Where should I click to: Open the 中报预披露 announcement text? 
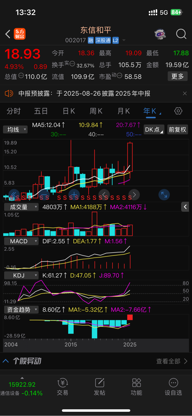tap(84, 94)
